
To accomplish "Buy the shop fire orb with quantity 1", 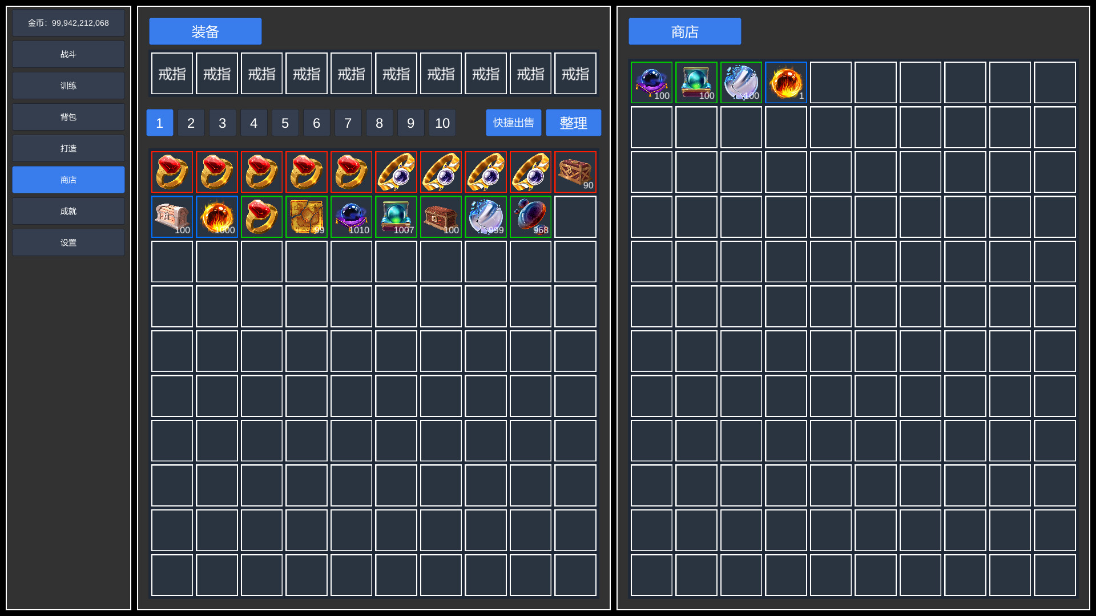I will point(786,82).
